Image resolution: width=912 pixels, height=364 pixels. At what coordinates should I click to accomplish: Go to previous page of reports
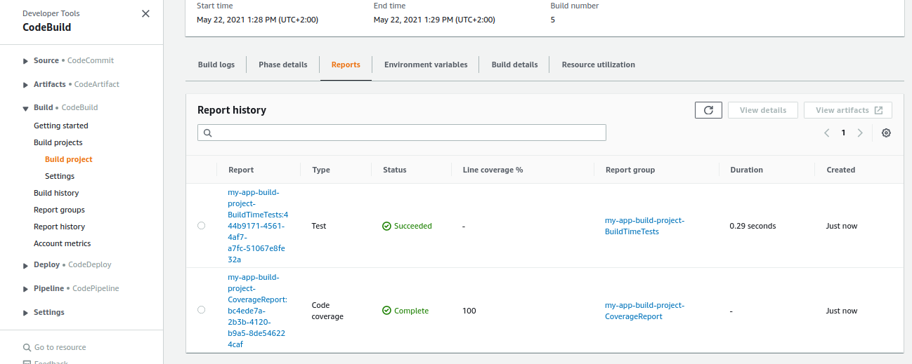[x=827, y=133]
